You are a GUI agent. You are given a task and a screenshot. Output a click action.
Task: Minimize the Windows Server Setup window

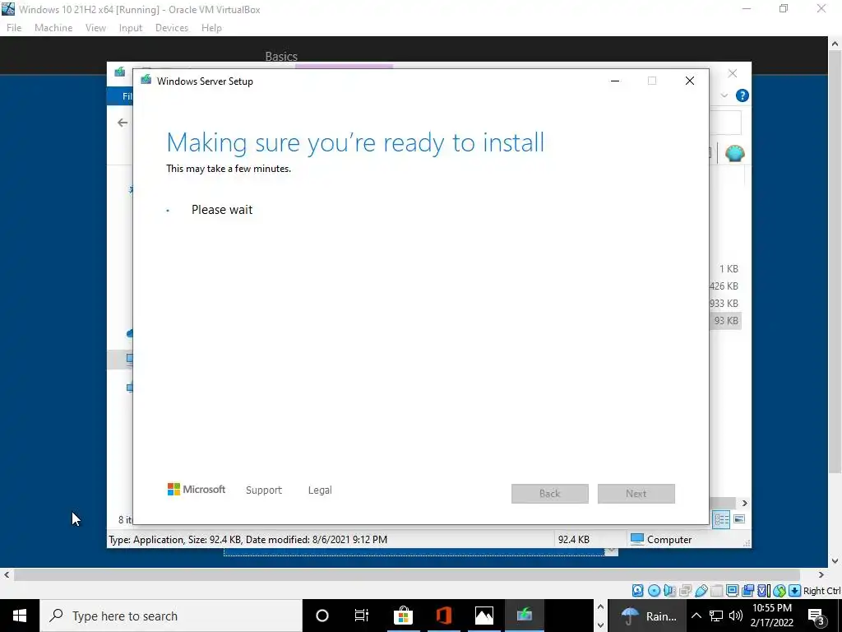pyautogui.click(x=615, y=81)
